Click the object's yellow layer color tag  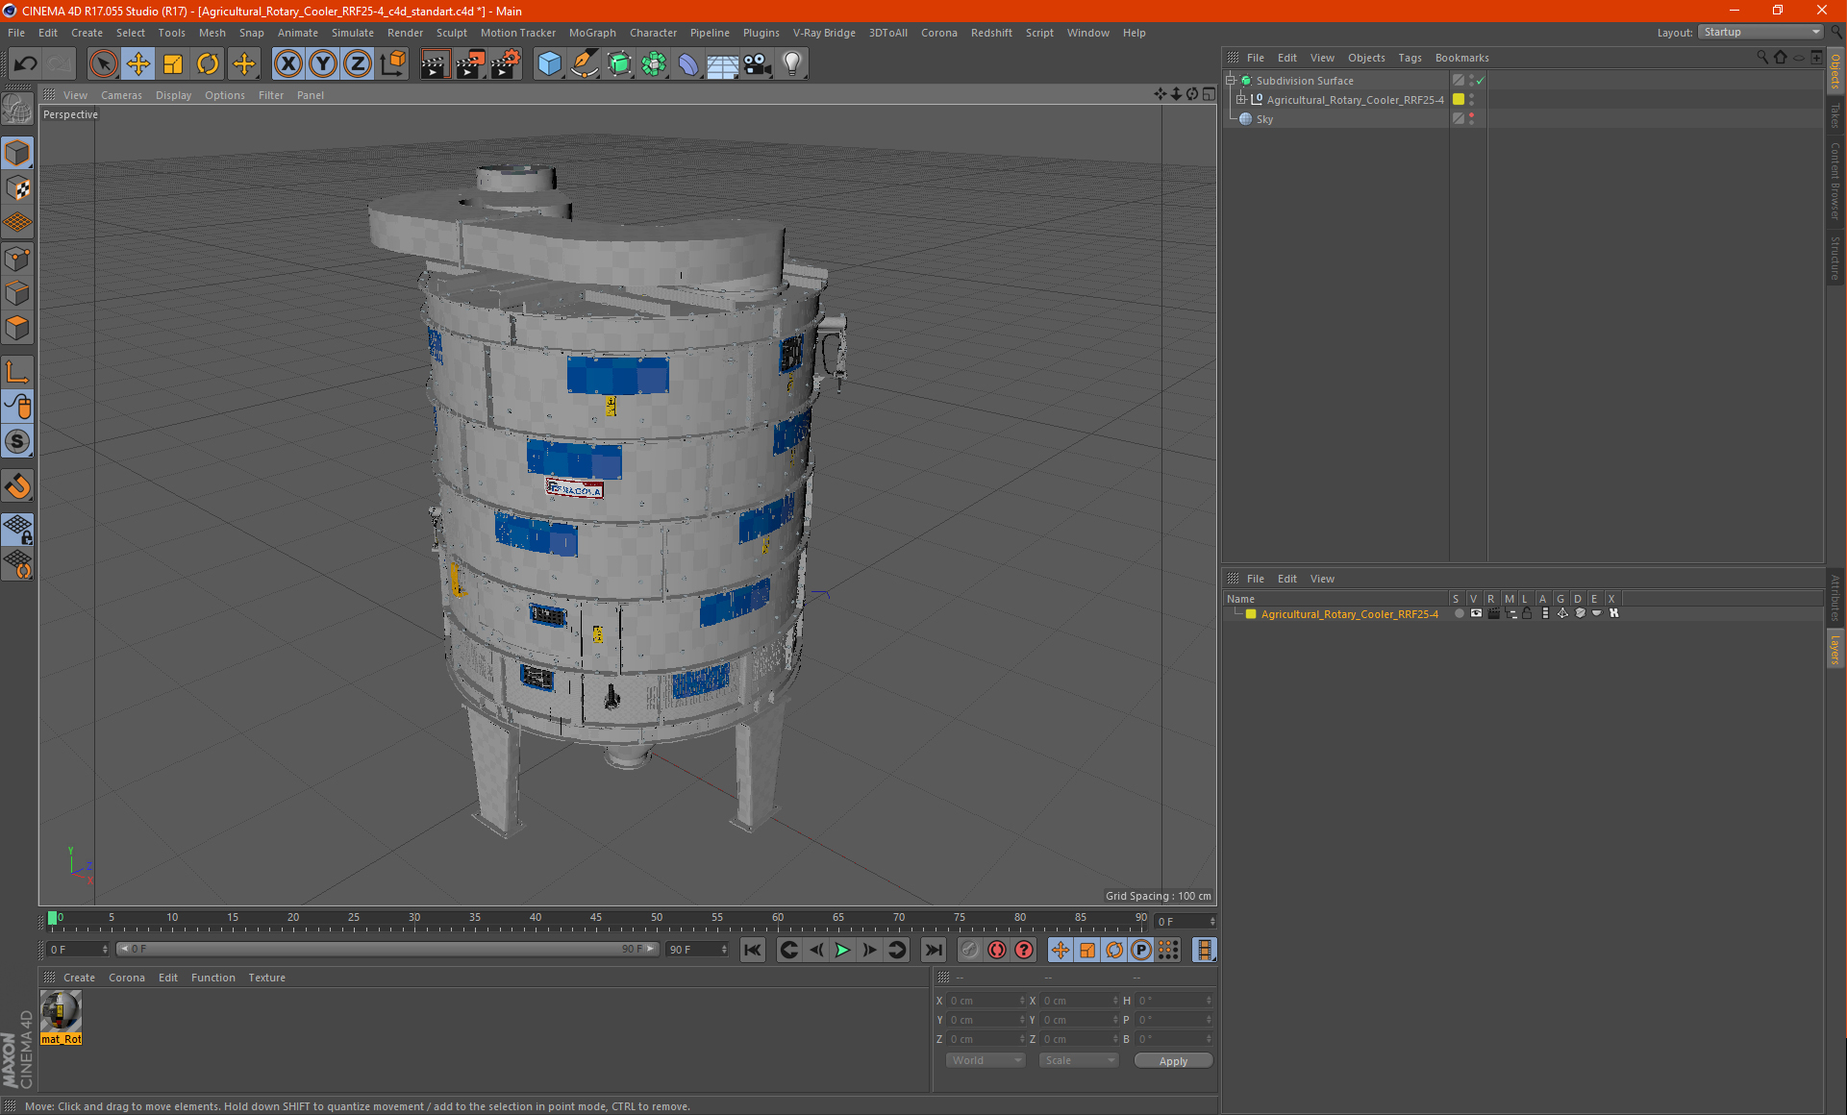[1459, 99]
